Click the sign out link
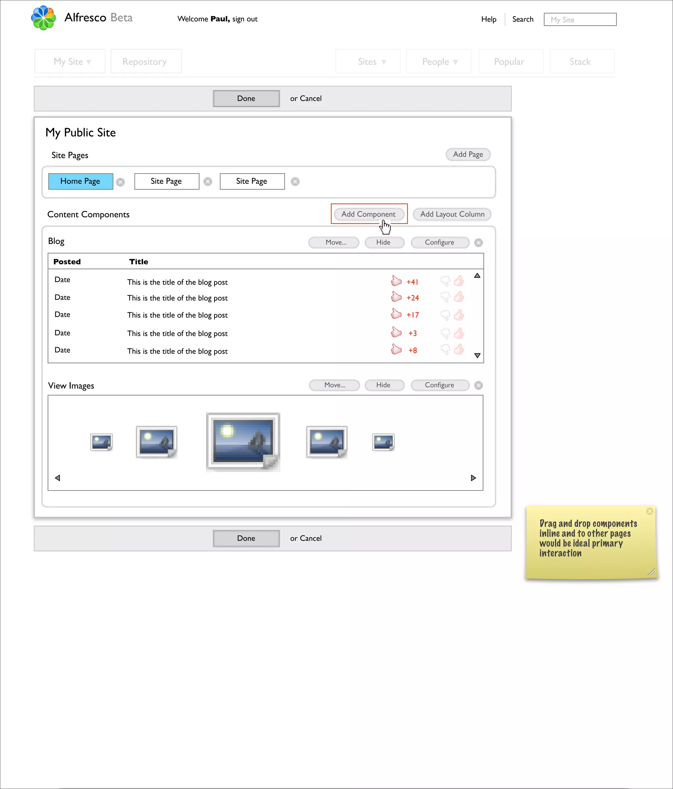Image resolution: width=673 pixels, height=789 pixels. (245, 19)
